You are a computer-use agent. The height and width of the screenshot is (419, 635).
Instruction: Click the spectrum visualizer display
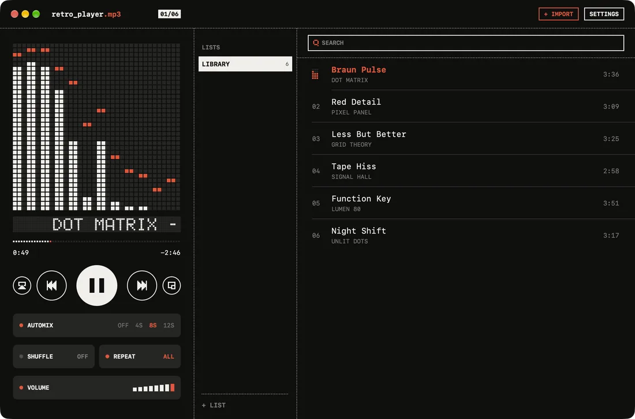tap(96, 127)
